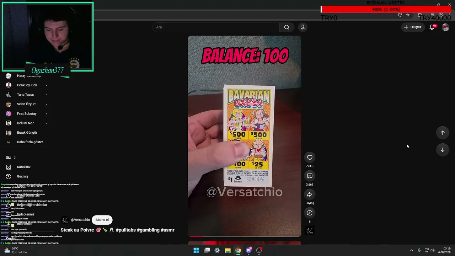The width and height of the screenshot is (455, 256).
Task: Open OBS Studio on the taskbar
Action: [259, 250]
